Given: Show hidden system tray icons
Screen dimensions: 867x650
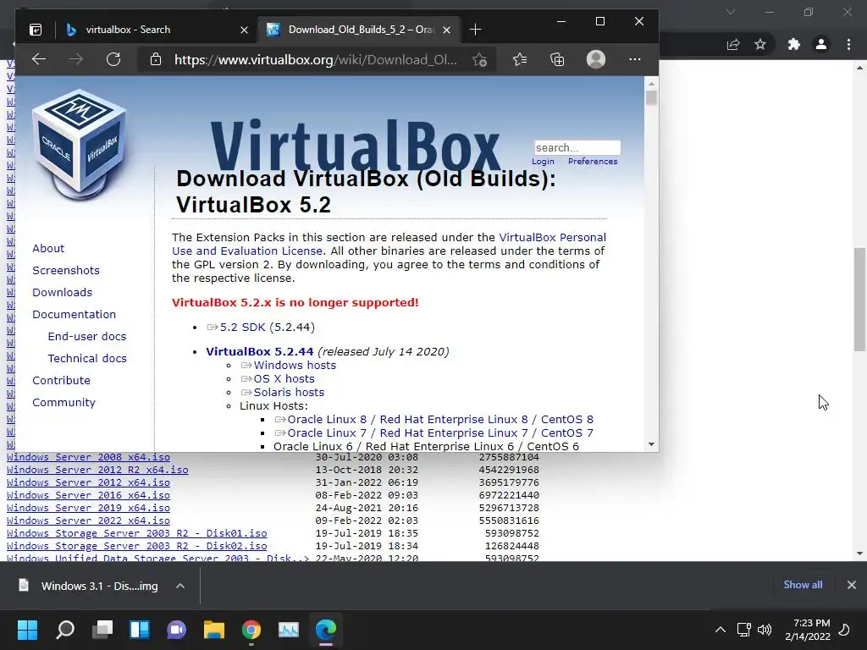Looking at the screenshot, I should 721,630.
